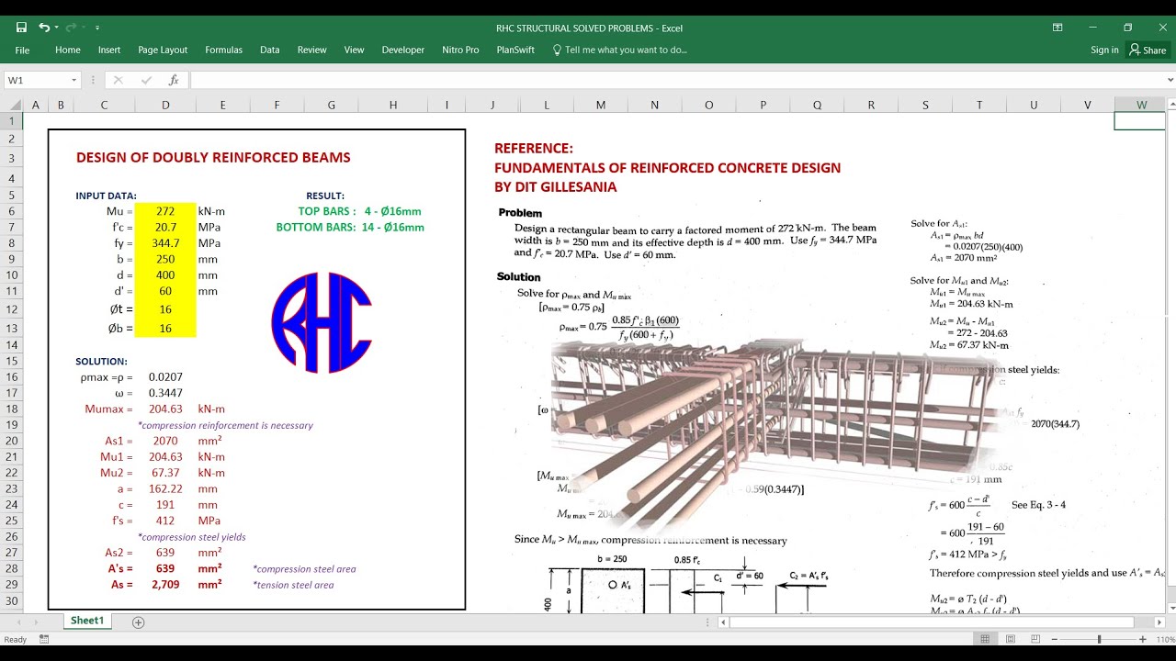Open the Data tab
Image resolution: width=1176 pixels, height=661 pixels.
click(x=270, y=50)
